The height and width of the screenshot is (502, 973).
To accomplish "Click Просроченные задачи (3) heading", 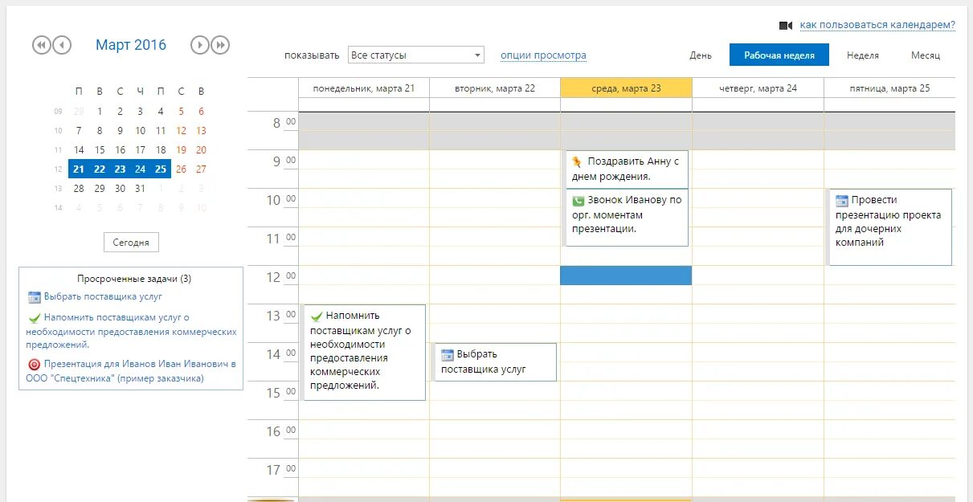I will click(x=134, y=279).
